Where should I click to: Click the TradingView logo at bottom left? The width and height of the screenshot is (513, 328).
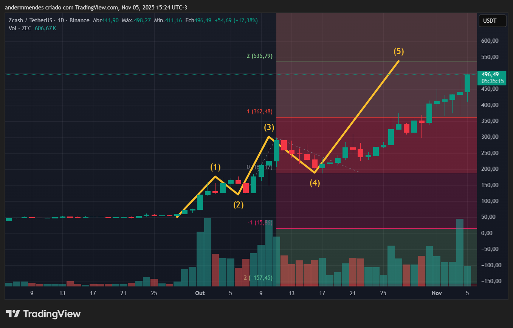coord(43,314)
